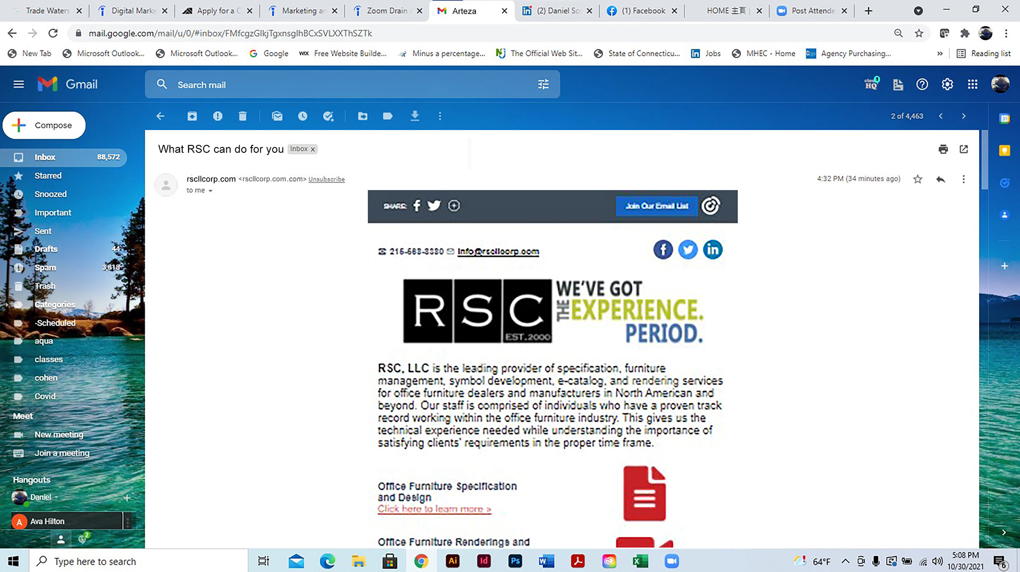Apply a label to this email
This screenshot has width=1020, height=572.
tap(388, 116)
